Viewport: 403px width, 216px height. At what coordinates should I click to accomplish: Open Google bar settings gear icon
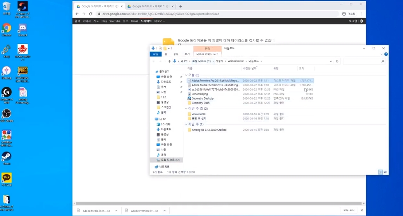click(361, 21)
